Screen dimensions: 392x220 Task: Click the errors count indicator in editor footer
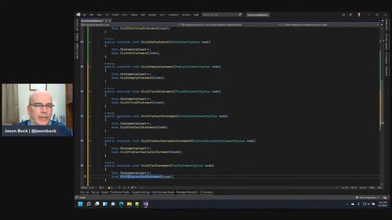[102, 188]
